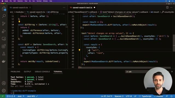
Task: Click Jest-WS status indicator
Action: point(32,96)
